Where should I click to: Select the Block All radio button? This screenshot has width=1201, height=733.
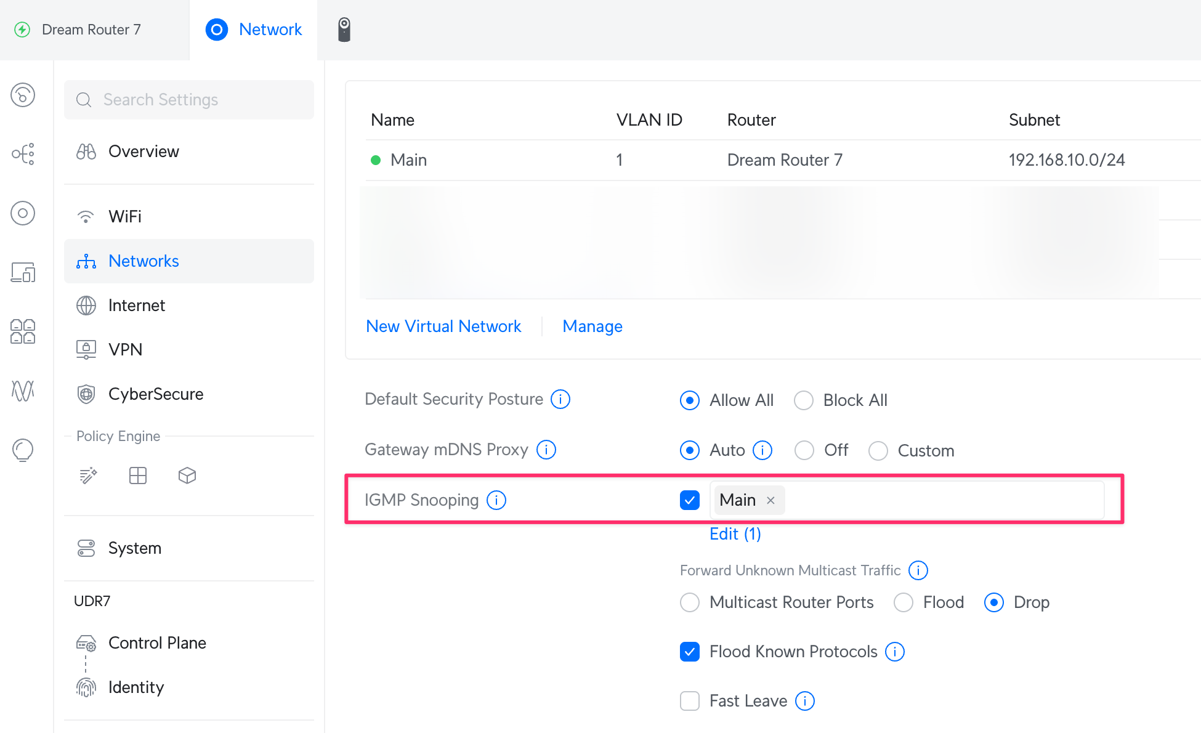click(x=804, y=400)
